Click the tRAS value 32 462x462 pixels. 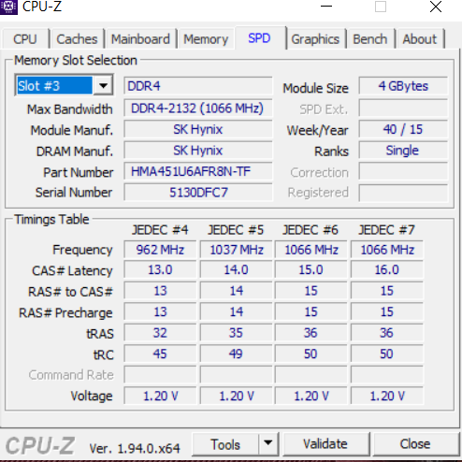click(x=160, y=333)
